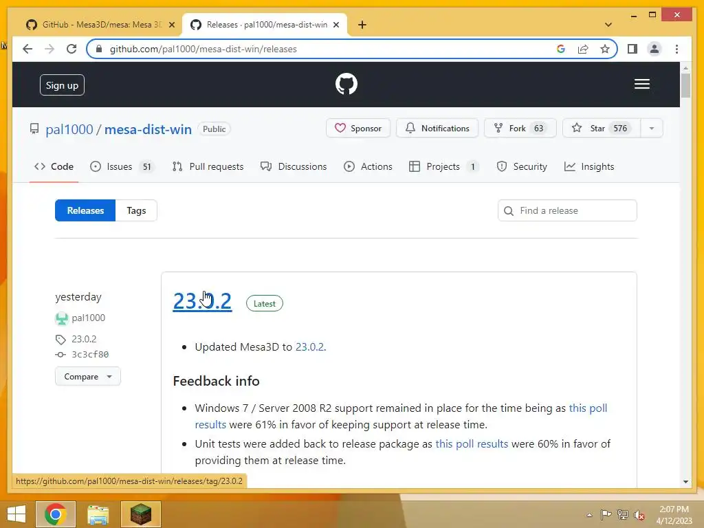This screenshot has width=704, height=528.
Task: Open the hamburger navigation menu
Action: point(641,84)
